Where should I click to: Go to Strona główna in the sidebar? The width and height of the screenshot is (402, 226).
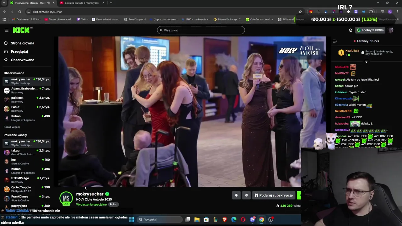(22, 43)
